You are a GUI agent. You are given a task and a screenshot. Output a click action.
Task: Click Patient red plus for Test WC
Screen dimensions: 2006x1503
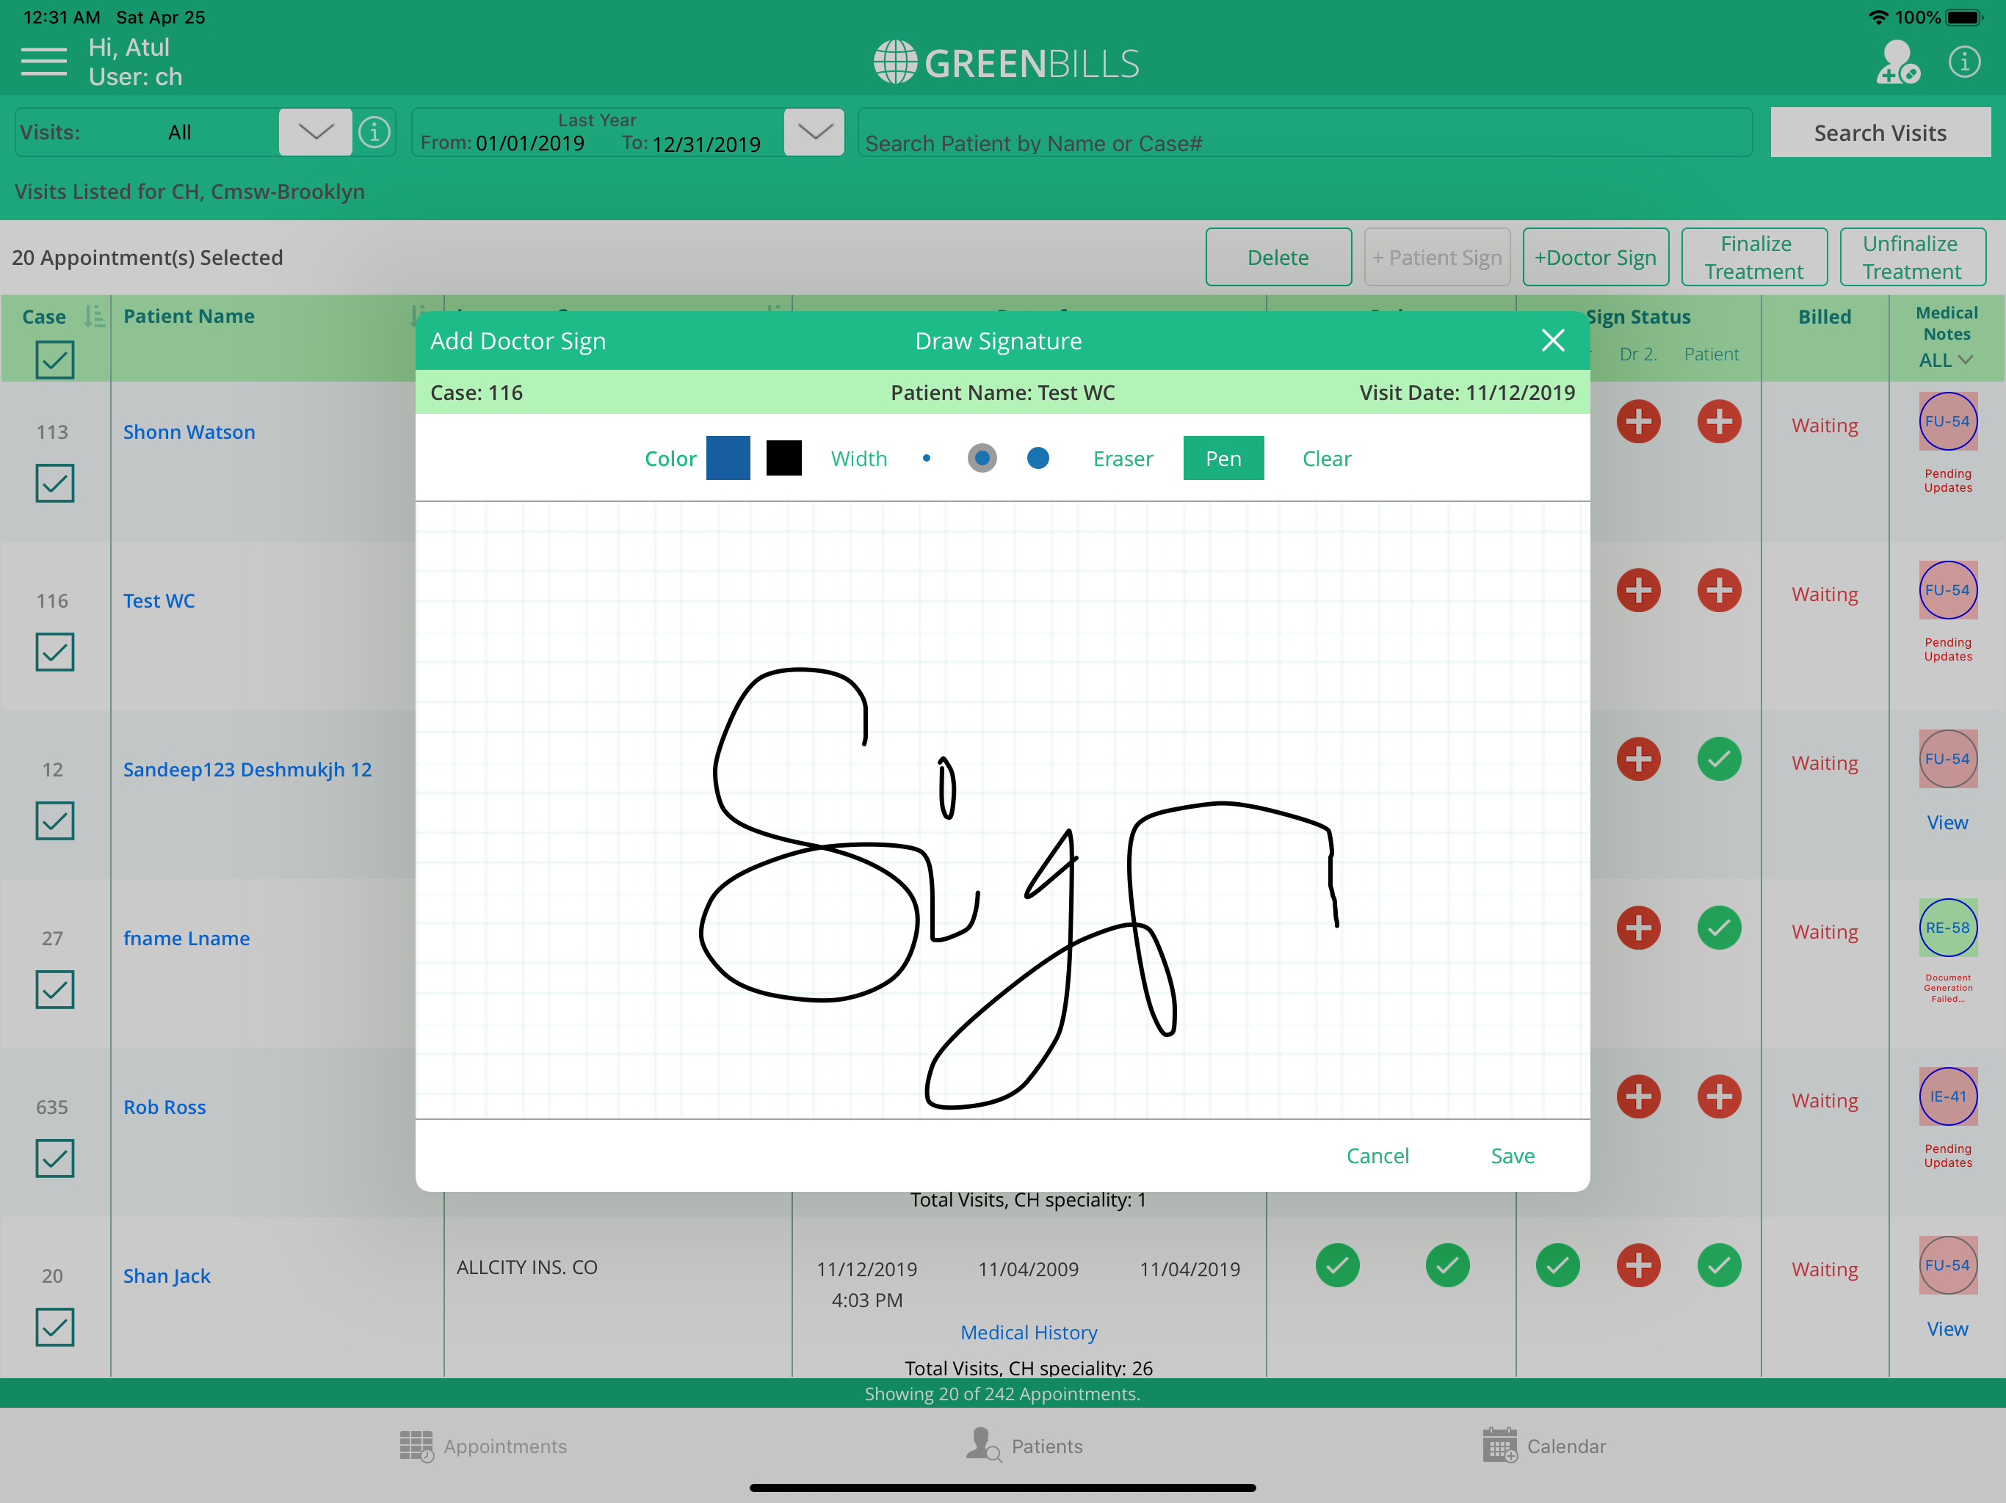point(1718,590)
